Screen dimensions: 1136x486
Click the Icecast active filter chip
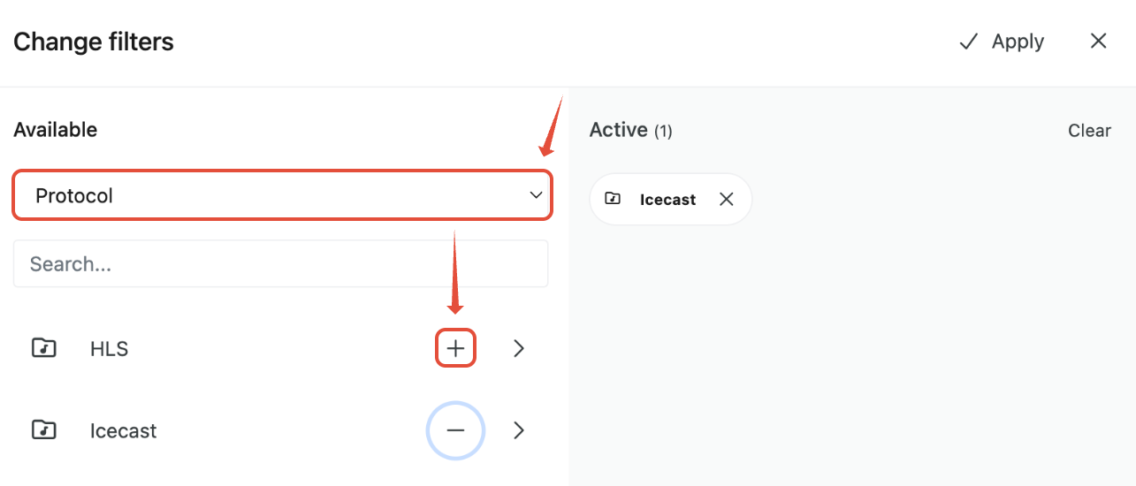coord(671,199)
